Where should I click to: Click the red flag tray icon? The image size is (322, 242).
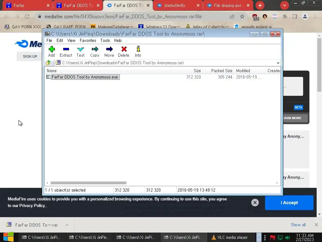[x=273, y=238]
